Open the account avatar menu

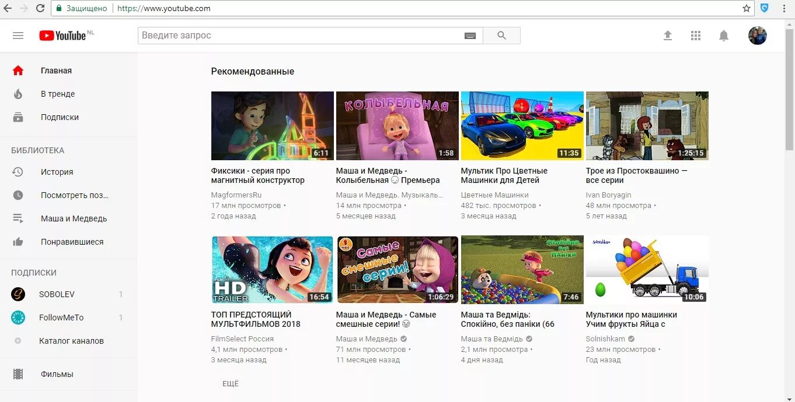[758, 36]
